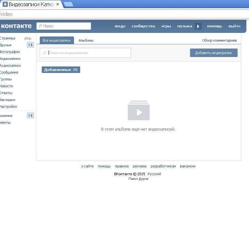
Task: Click the VK favicon on the browser tab
Action: [x=5, y=4]
